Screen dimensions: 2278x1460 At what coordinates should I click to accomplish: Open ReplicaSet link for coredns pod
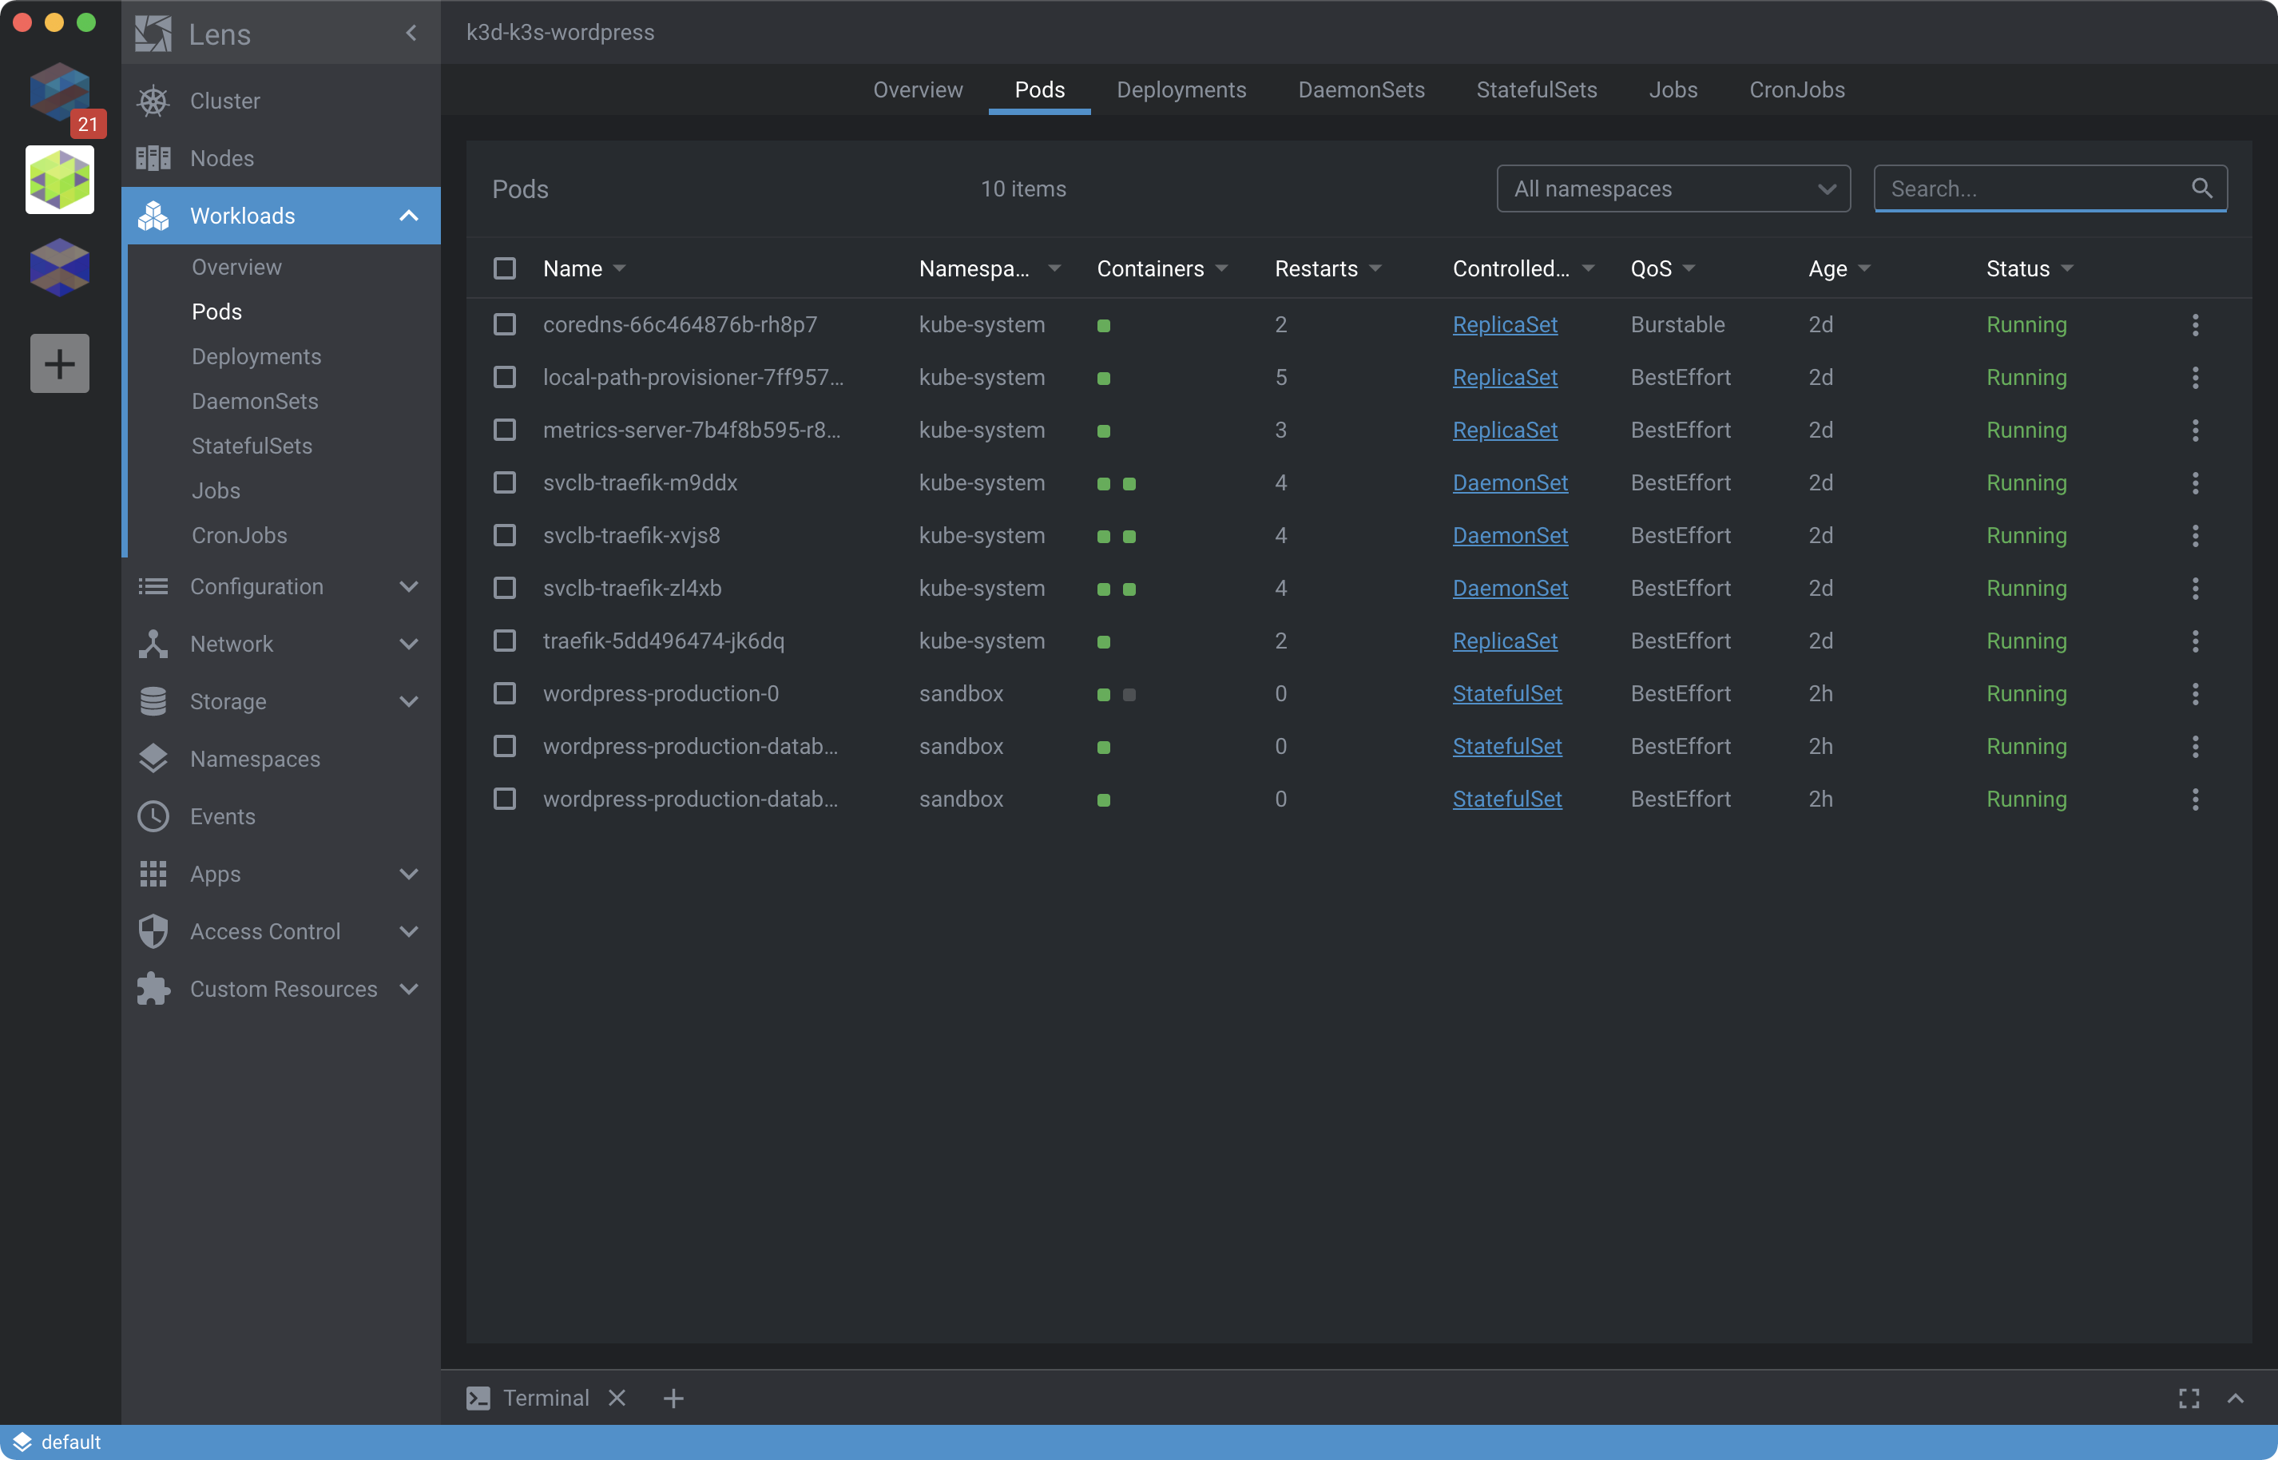(x=1505, y=324)
